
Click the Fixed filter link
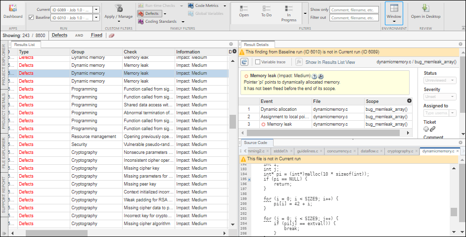[96, 36]
